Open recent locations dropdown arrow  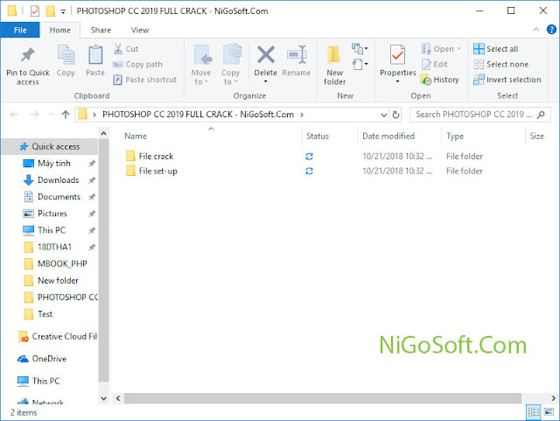tap(51, 115)
